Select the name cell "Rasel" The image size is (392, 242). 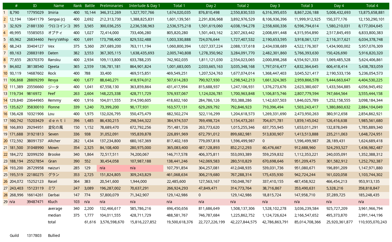pos(53,181)
